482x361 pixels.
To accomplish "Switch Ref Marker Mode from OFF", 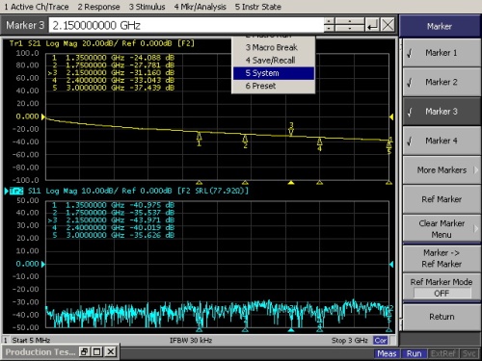I will point(442,287).
